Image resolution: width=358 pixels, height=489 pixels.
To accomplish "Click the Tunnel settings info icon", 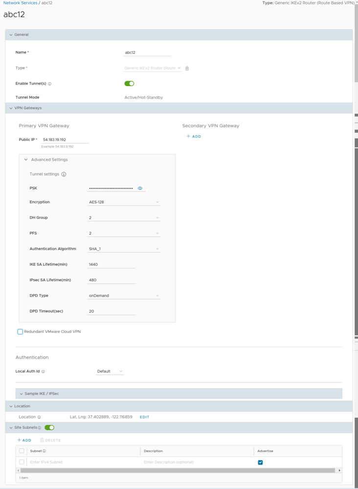I will pyautogui.click(x=64, y=174).
